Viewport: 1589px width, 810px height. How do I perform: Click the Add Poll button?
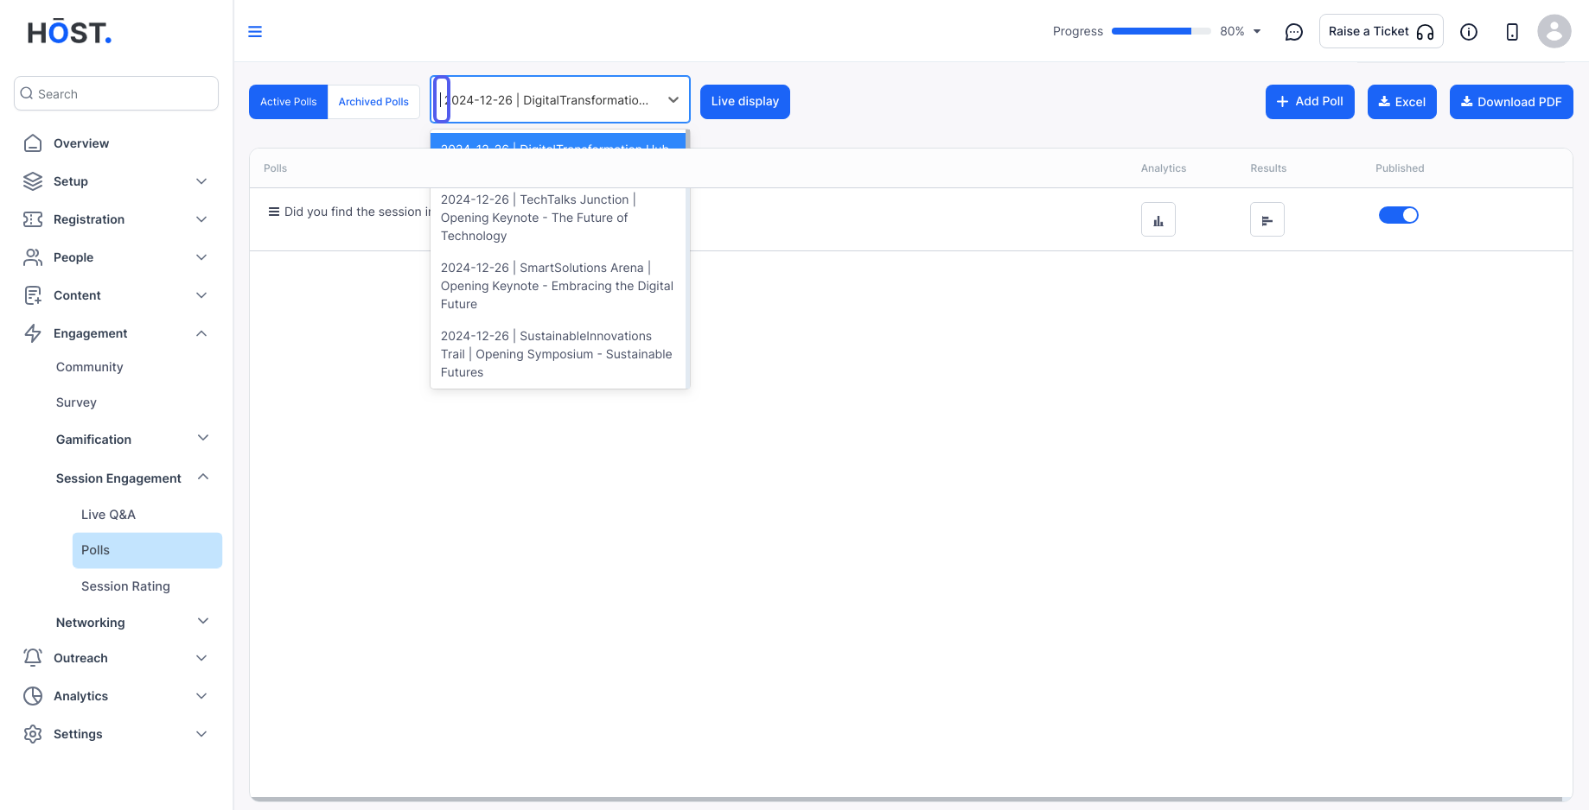click(1310, 102)
